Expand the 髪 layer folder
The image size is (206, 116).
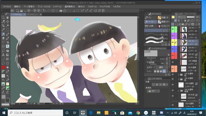click(x=178, y=74)
